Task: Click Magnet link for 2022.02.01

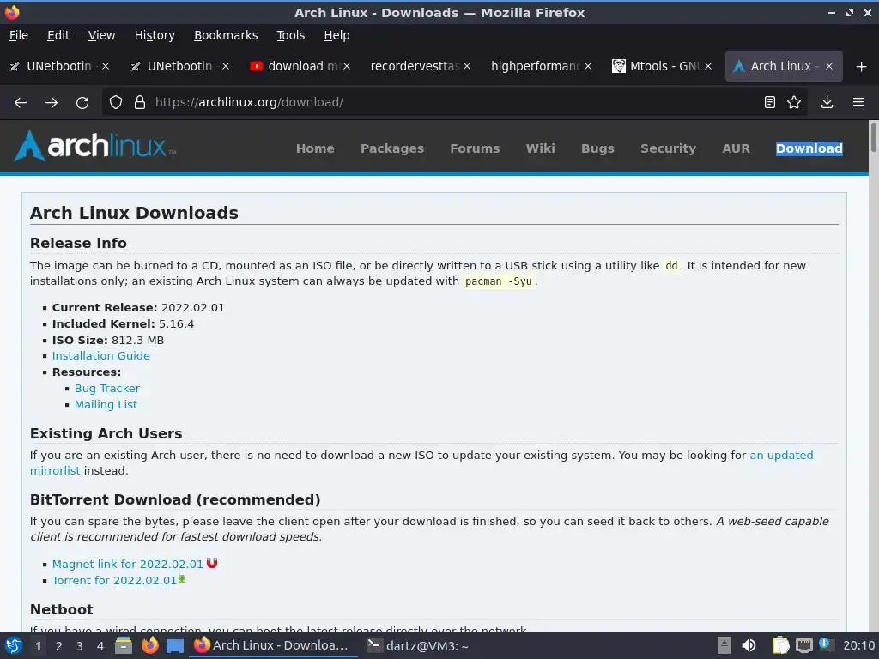Action: (x=127, y=565)
